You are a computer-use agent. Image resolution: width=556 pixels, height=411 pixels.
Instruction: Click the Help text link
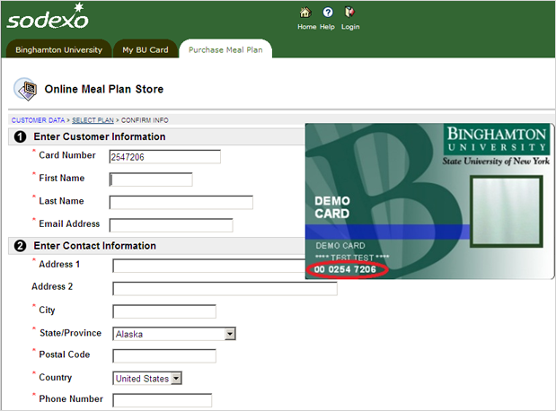pos(327,27)
